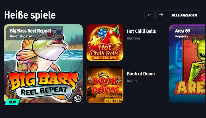Click the Belatra provider label

coord(132,81)
